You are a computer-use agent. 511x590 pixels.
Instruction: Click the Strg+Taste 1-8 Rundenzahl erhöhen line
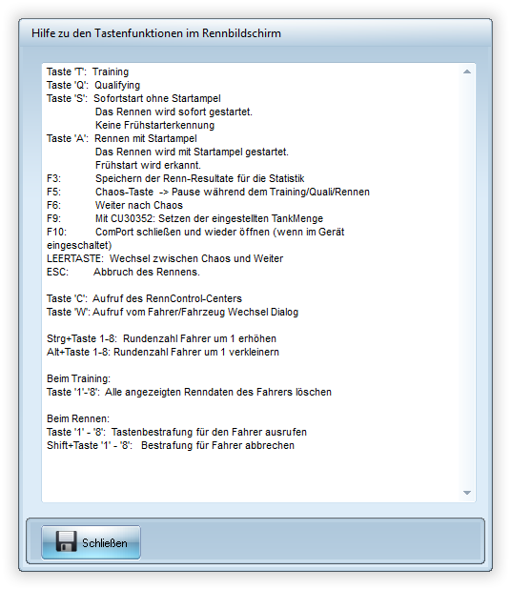click(x=161, y=338)
